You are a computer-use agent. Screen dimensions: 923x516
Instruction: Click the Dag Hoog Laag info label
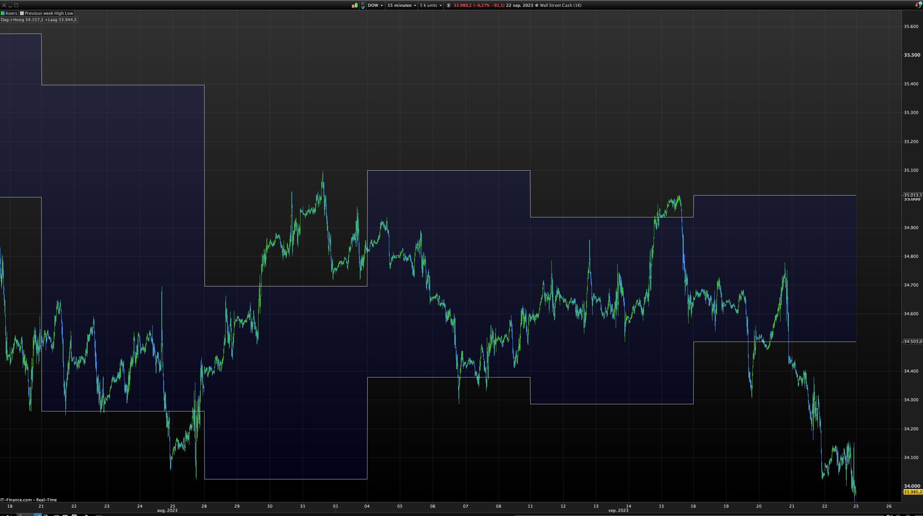click(39, 20)
